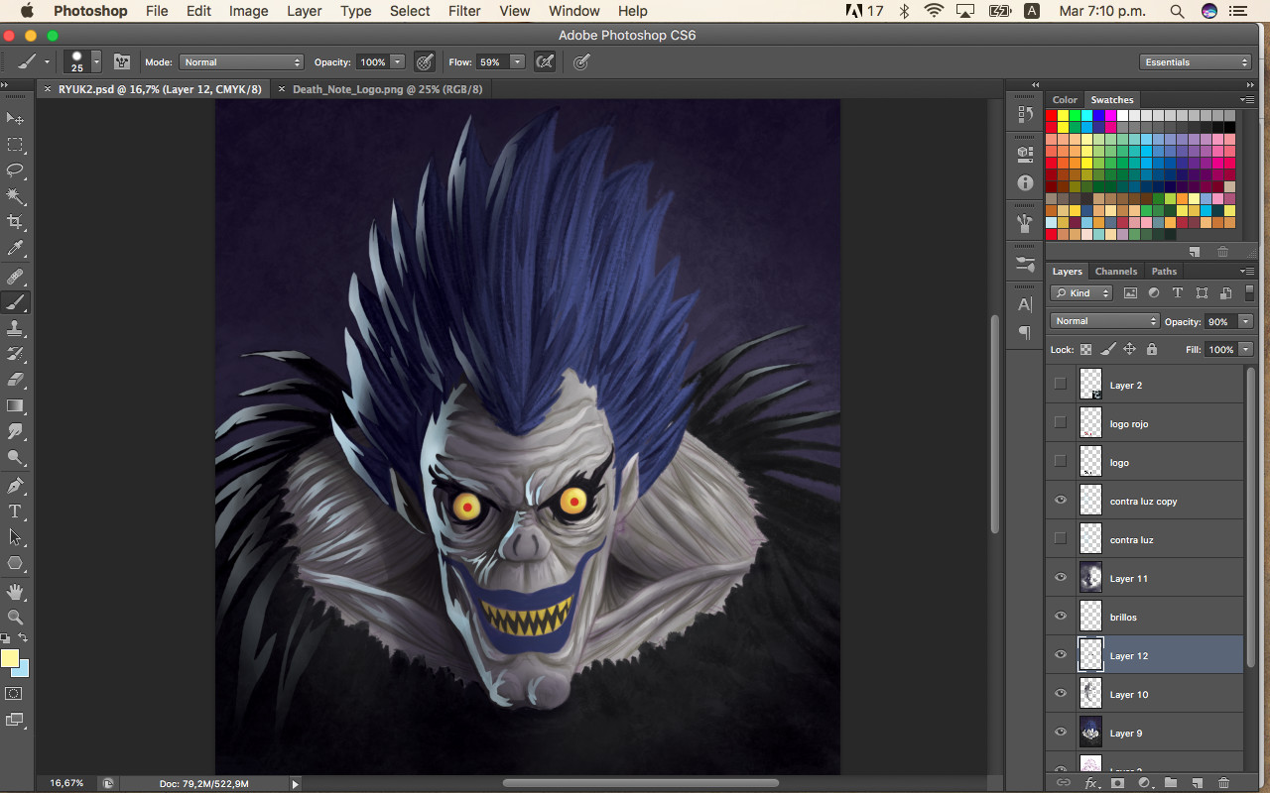
Task: Show the contra luz layer
Action: (x=1060, y=539)
